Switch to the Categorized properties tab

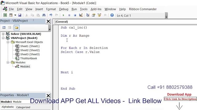tap(23, 107)
